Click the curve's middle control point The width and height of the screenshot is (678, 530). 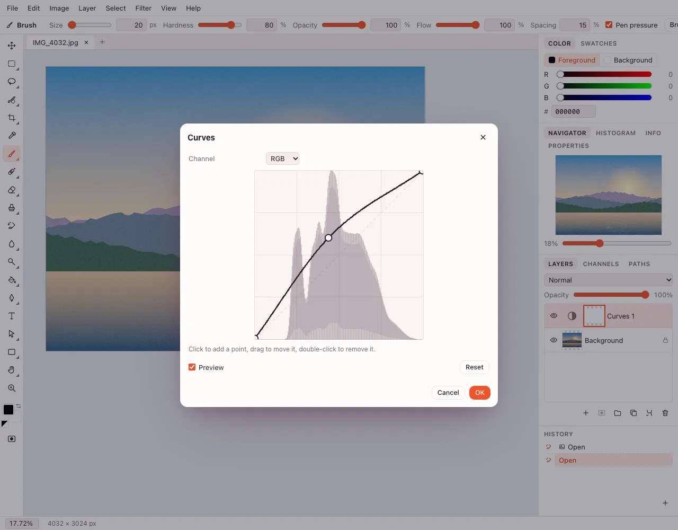pyautogui.click(x=328, y=238)
